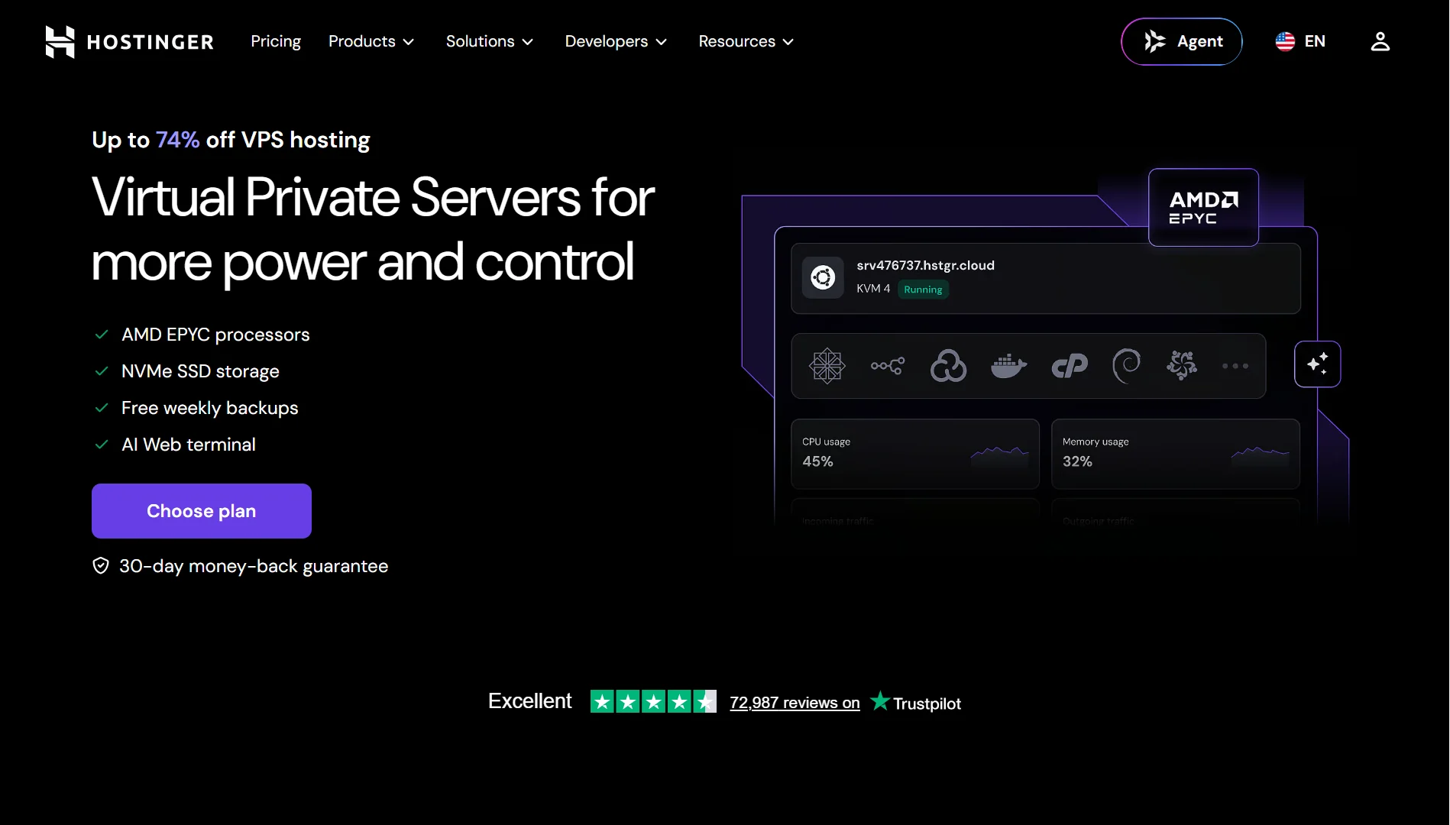This screenshot has height=825, width=1450.
Task: Click the AMD EPYC badge
Action: point(1203,208)
